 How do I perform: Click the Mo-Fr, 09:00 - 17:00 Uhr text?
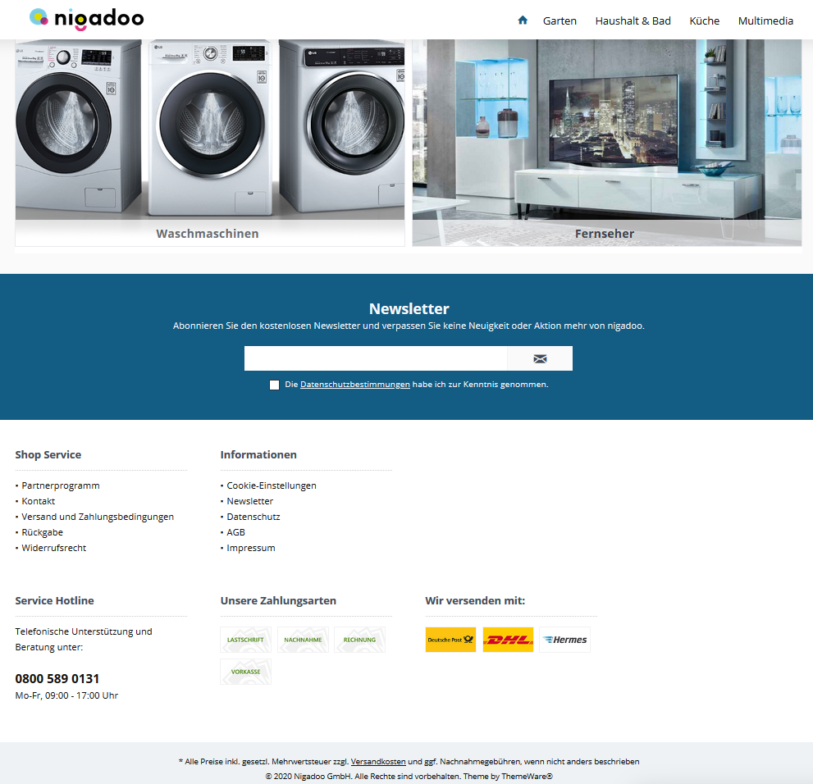point(66,695)
